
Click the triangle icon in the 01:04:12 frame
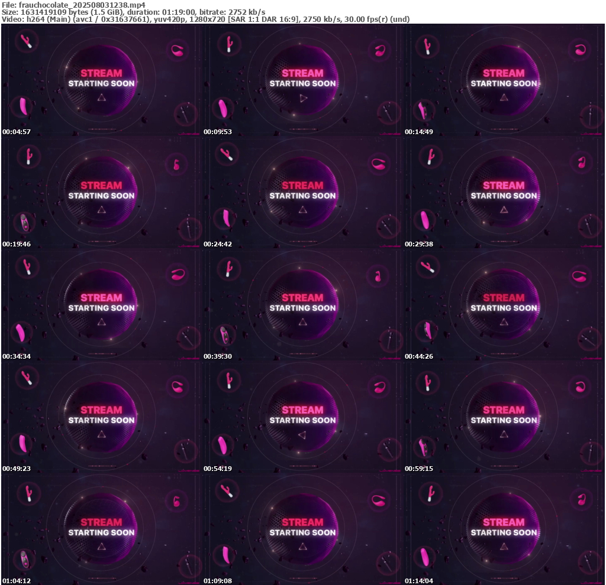[102, 547]
